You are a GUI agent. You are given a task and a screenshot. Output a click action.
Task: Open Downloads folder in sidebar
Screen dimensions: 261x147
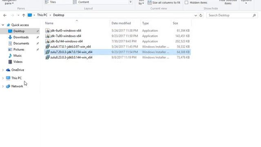tap(21, 37)
